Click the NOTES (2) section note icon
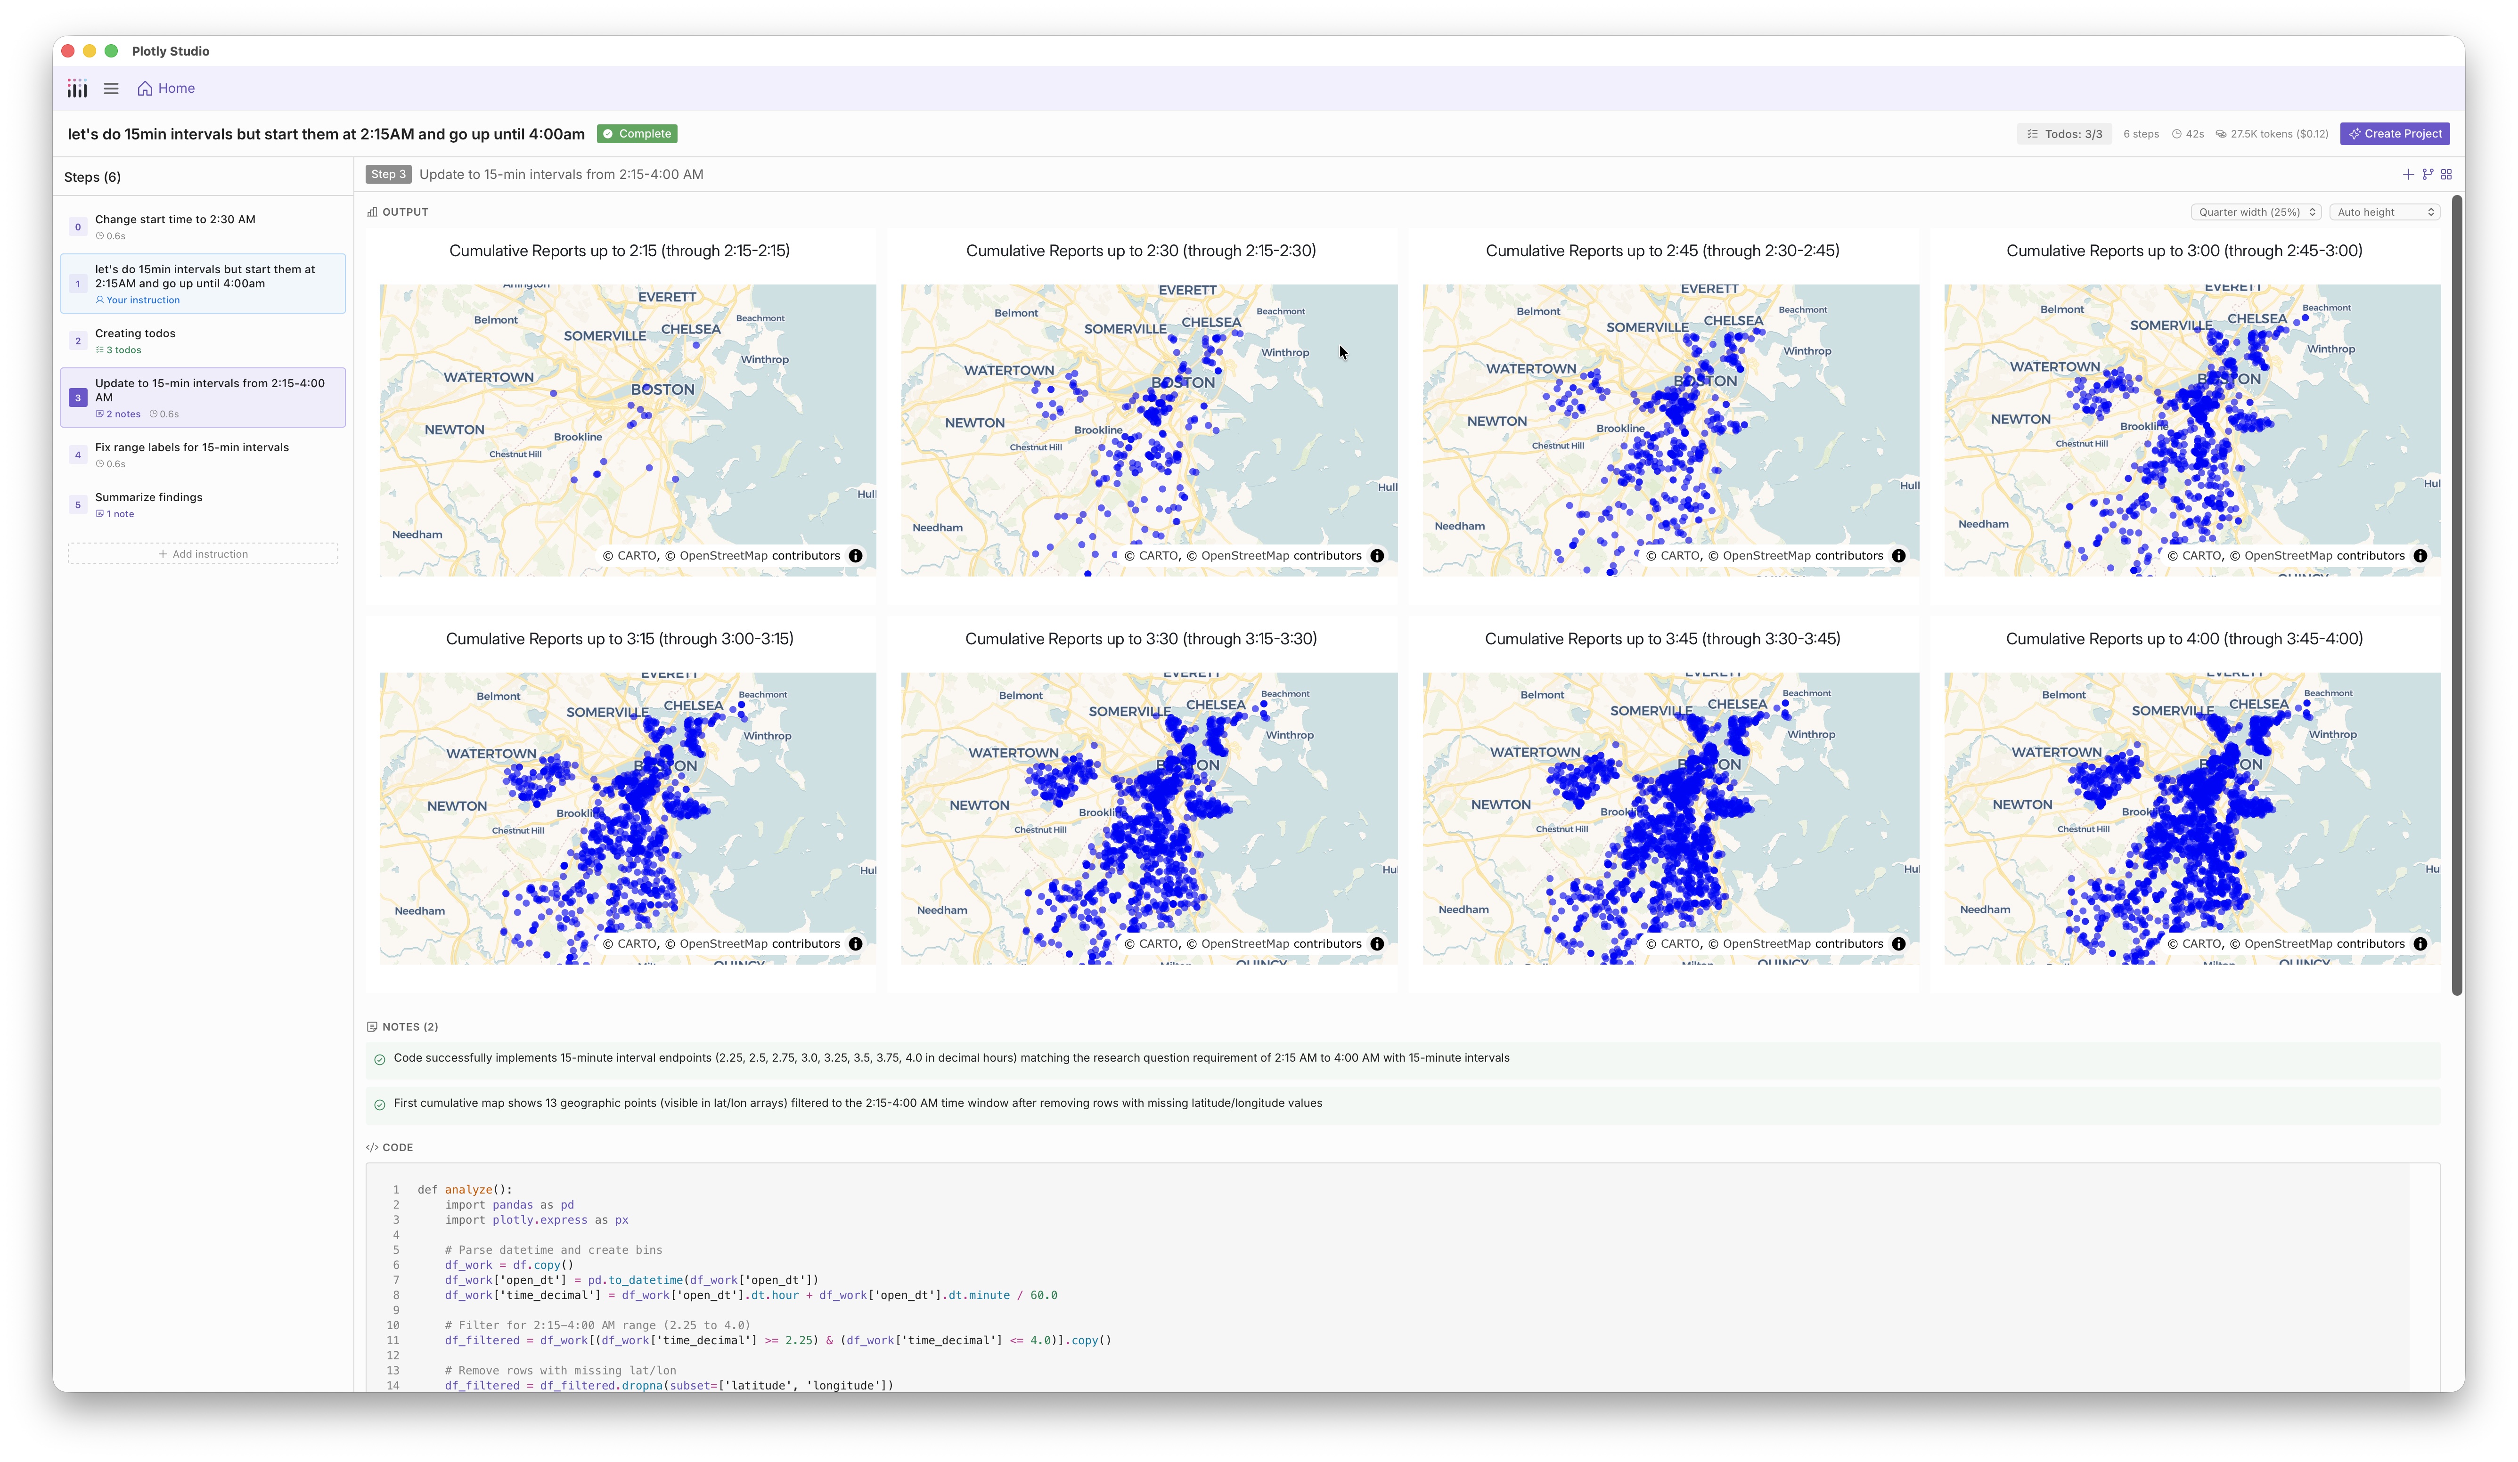The width and height of the screenshot is (2518, 1462). 372,1028
